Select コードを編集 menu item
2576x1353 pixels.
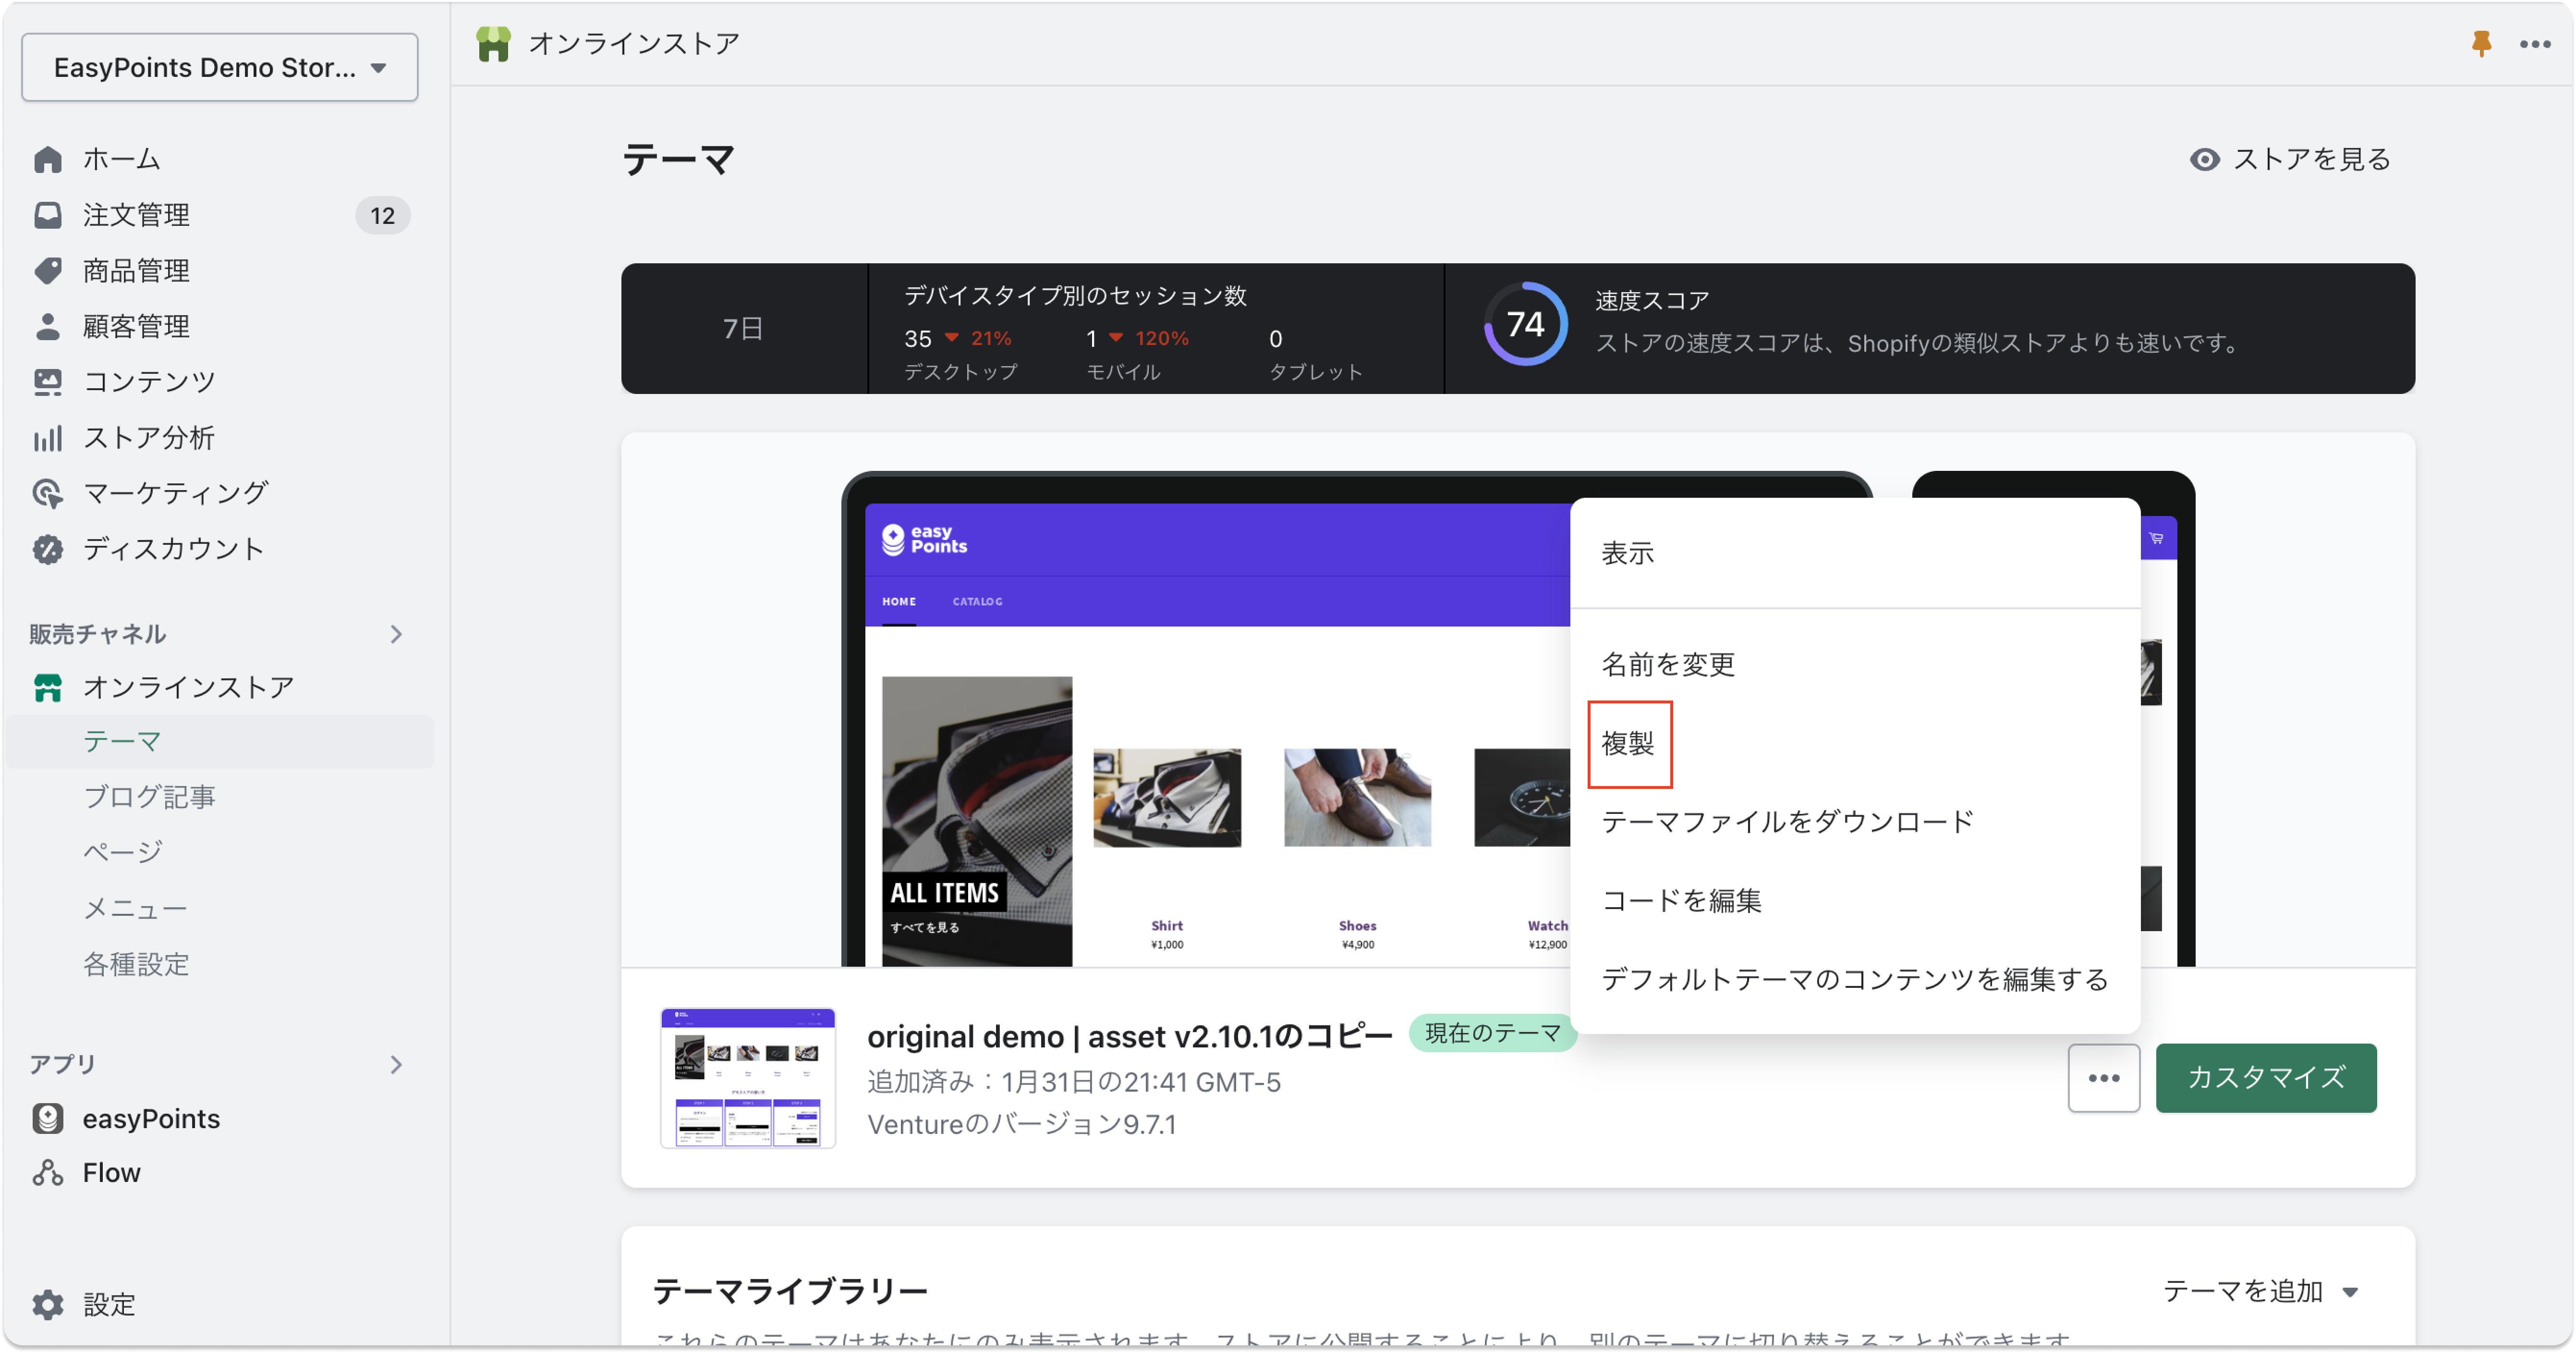click(1855, 901)
